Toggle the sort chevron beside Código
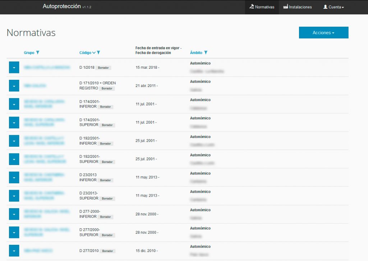The height and width of the screenshot is (261, 368). (x=94, y=53)
